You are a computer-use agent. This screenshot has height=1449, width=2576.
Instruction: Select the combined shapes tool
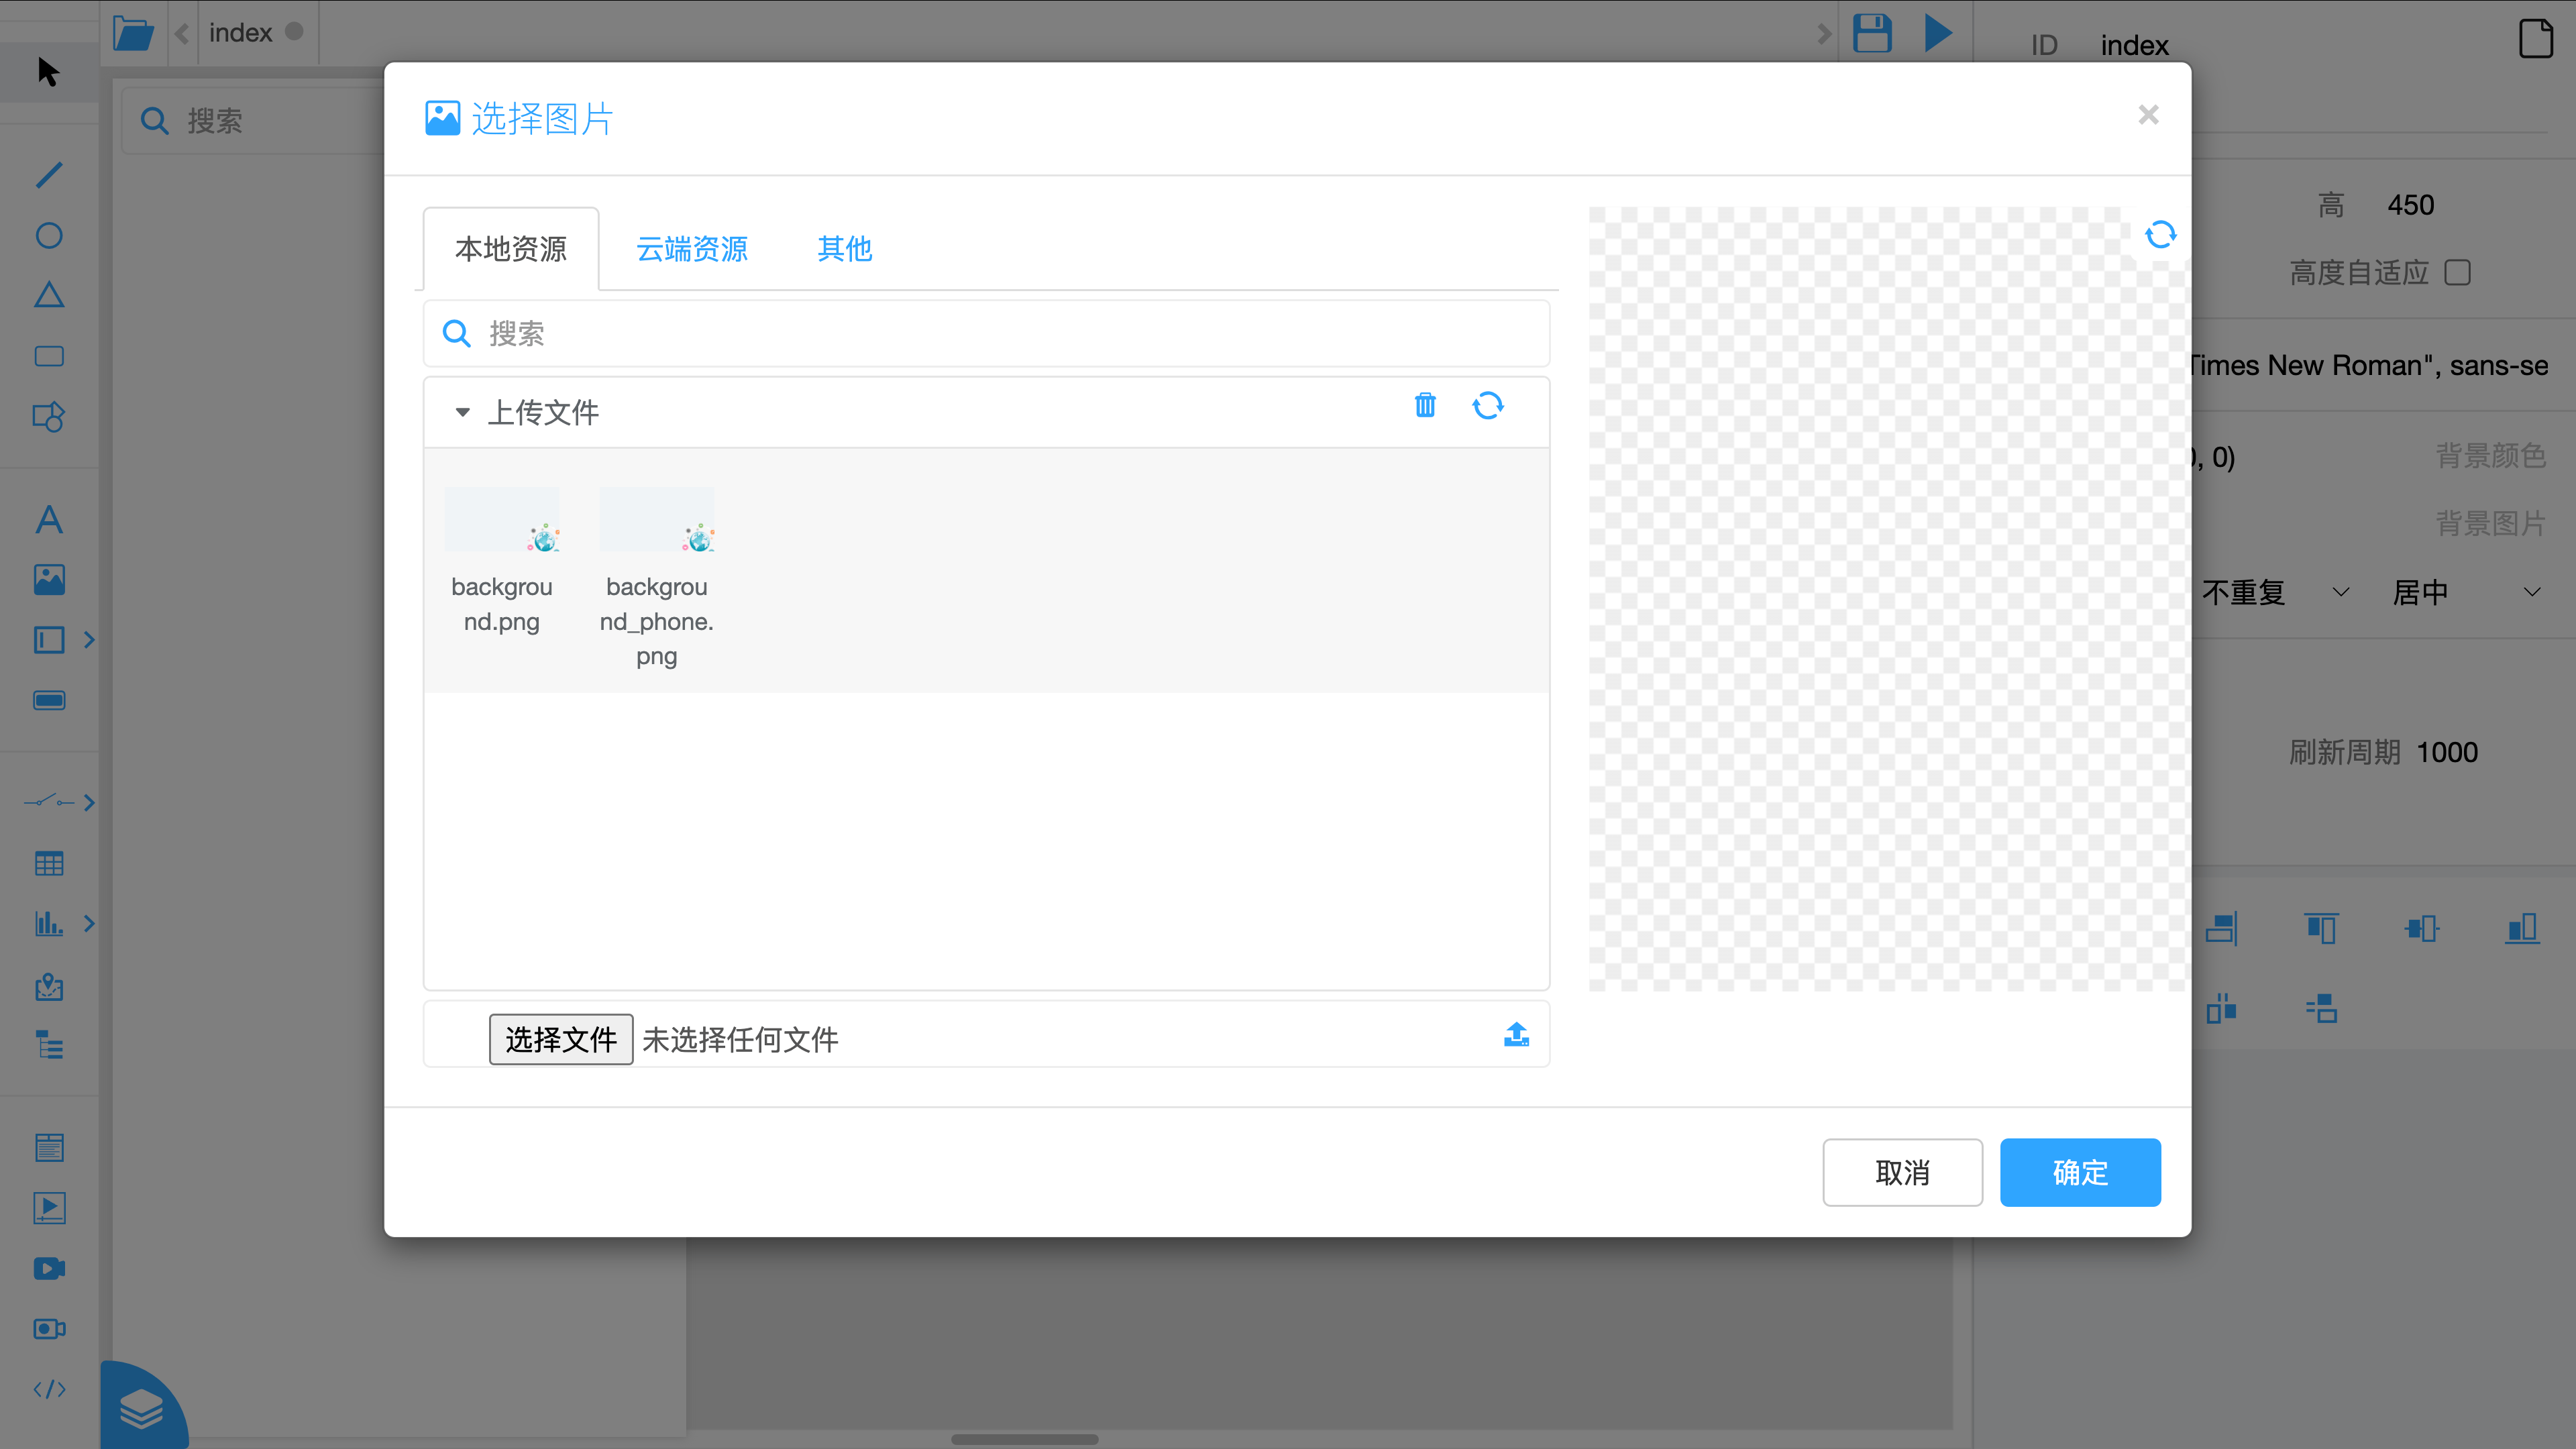[49, 417]
